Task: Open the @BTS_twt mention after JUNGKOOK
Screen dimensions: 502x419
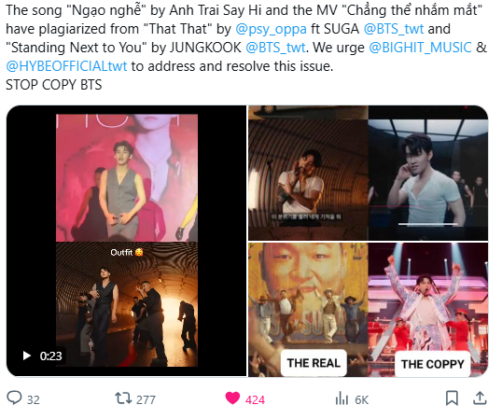Action: coord(275,48)
